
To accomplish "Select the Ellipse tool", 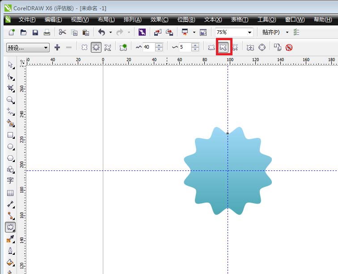I will (10, 146).
